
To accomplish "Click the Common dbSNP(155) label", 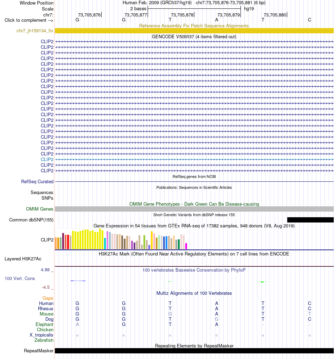I will (x=31, y=220).
